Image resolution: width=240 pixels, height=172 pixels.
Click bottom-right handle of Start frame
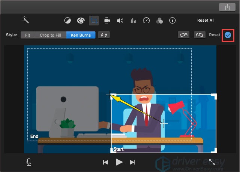pos(214,150)
